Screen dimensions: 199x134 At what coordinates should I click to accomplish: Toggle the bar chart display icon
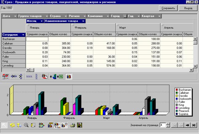(x=69, y=76)
